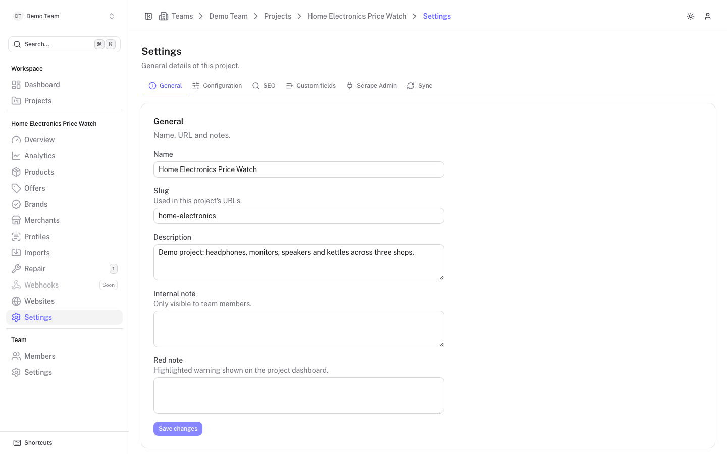Open the Websites page
This screenshot has width=727, height=454.
pyautogui.click(x=64, y=301)
